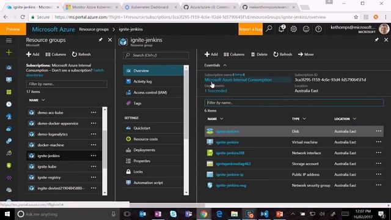
Task: Open All resources grid icon in sidebar
Action: pyautogui.click(x=9, y=92)
